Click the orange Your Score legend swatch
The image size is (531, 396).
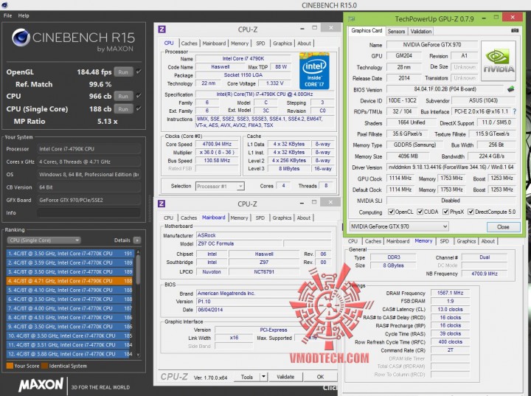point(10,366)
